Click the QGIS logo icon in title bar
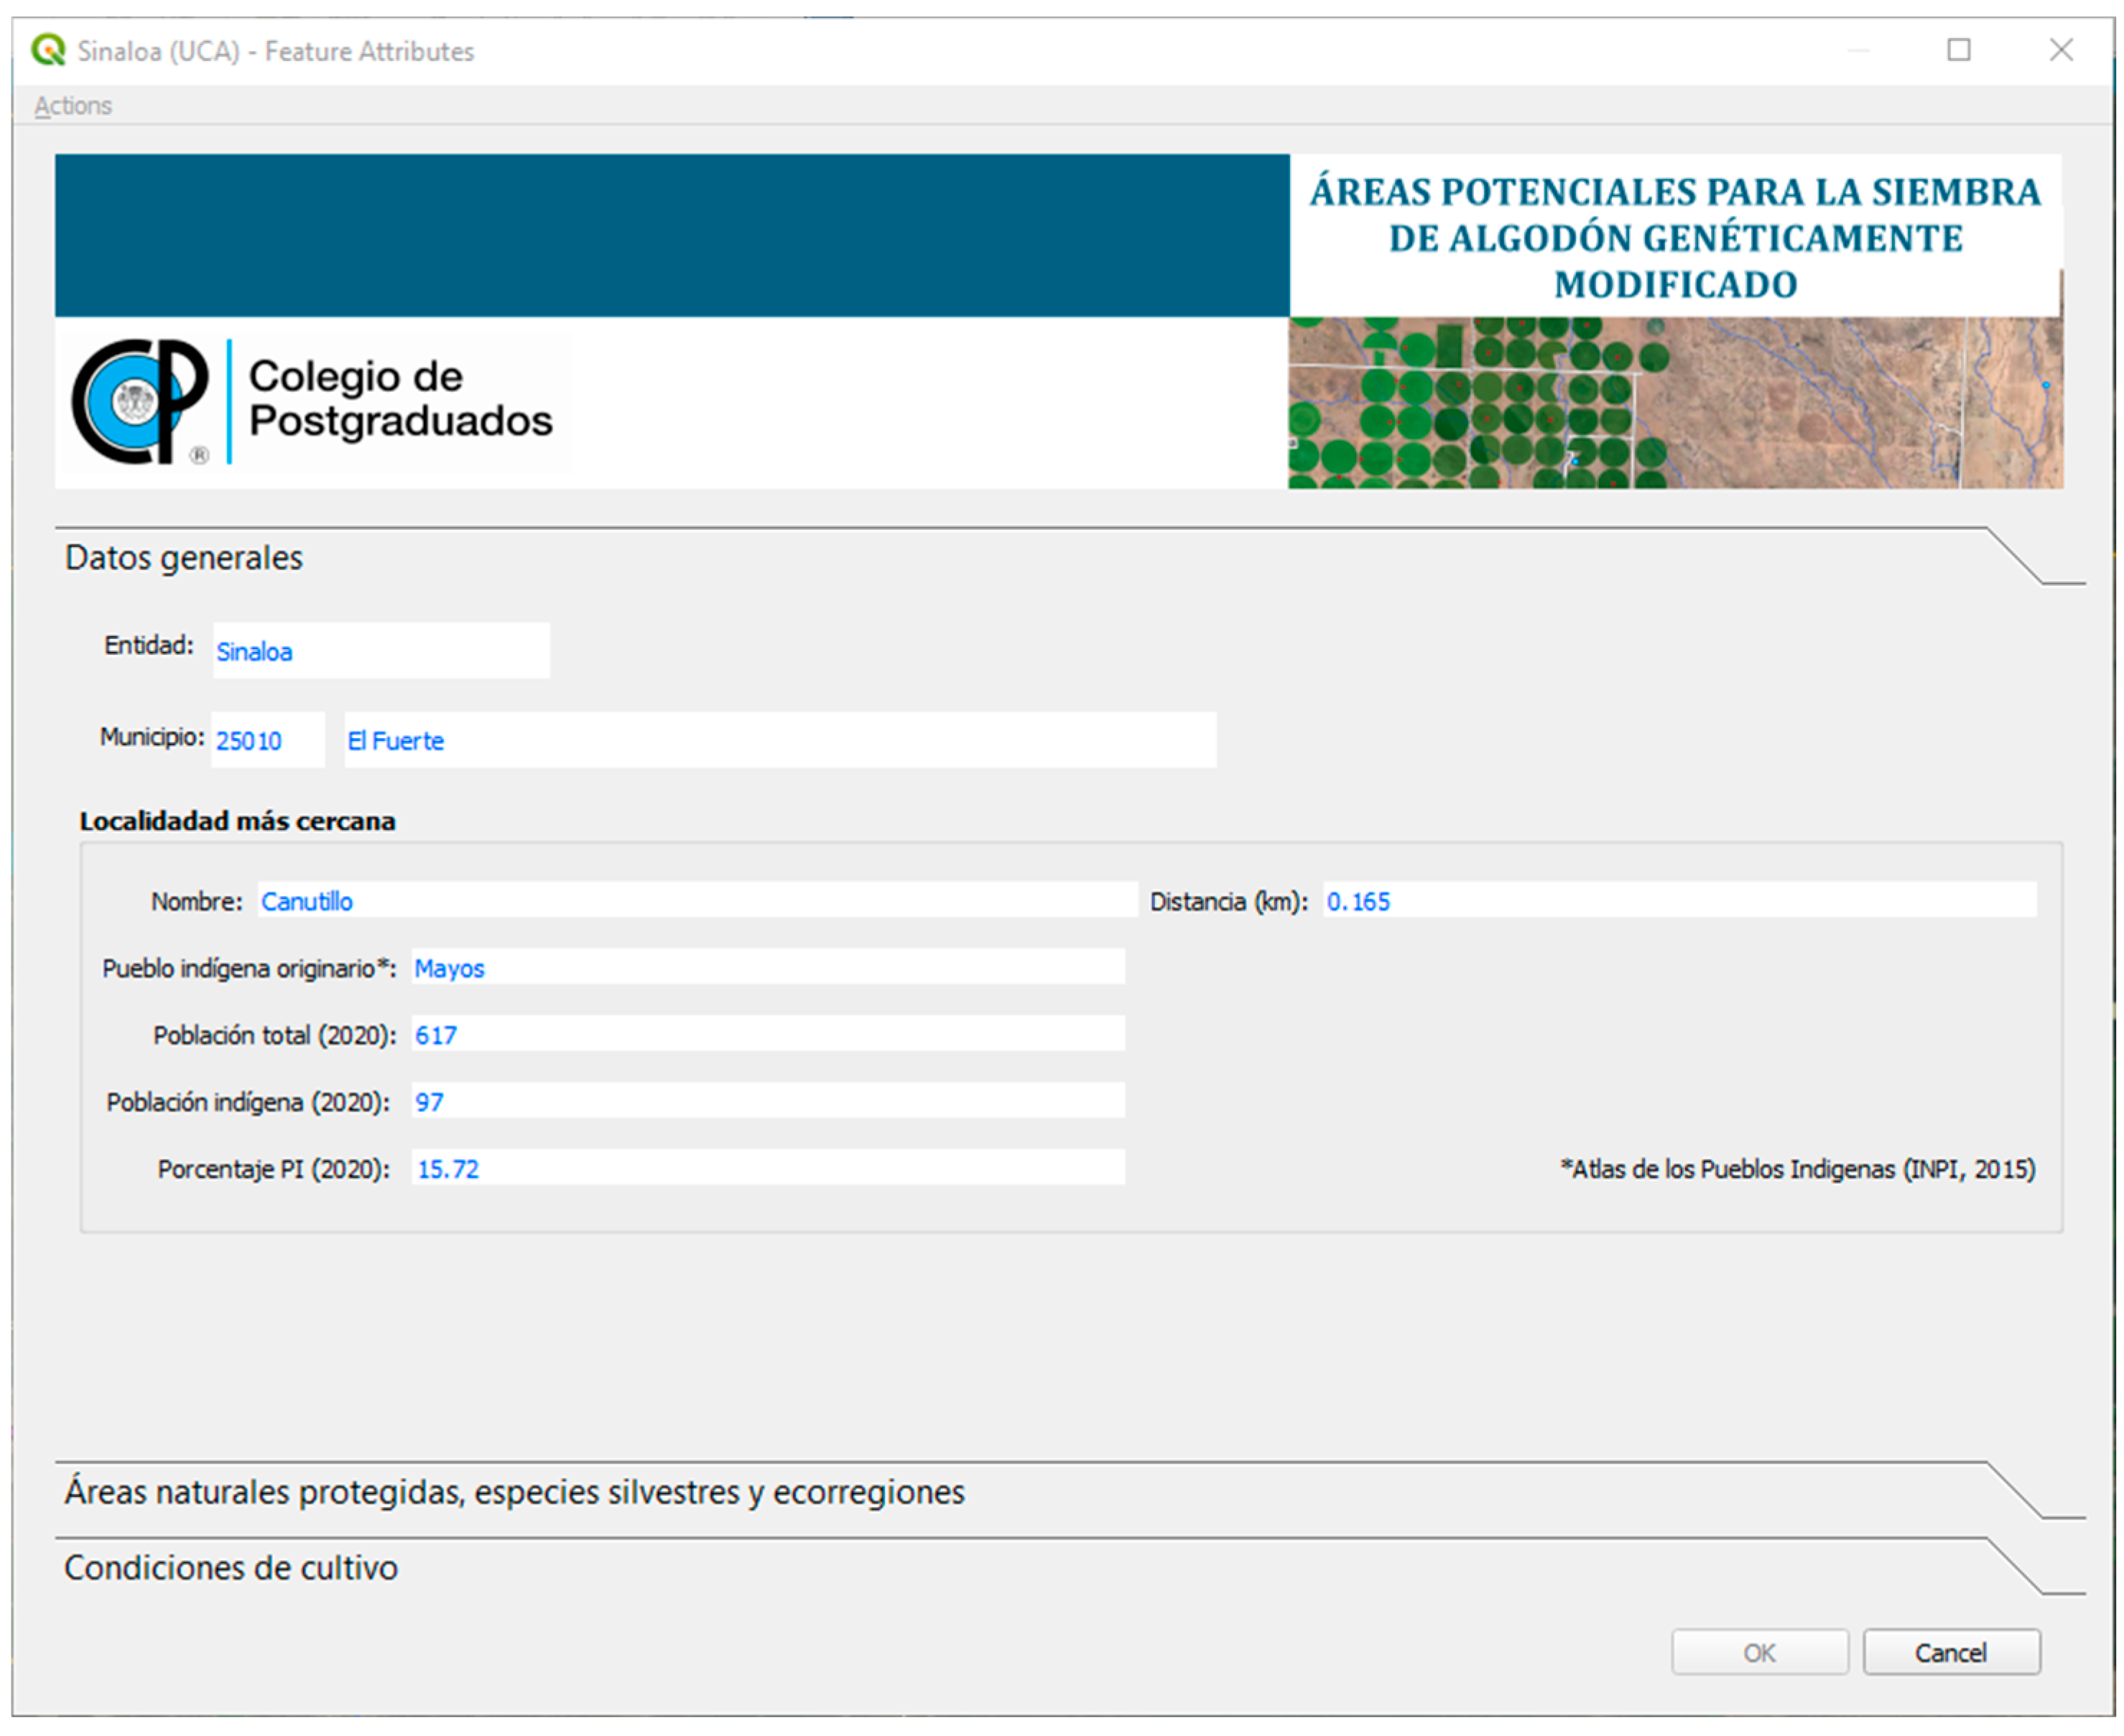 point(47,50)
